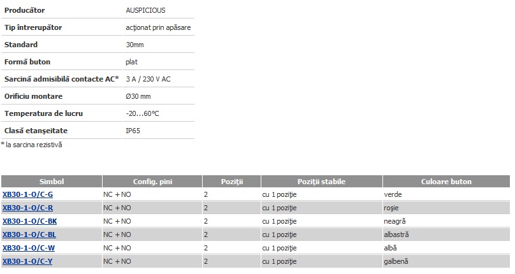Click the Simbol column header

[52, 182]
